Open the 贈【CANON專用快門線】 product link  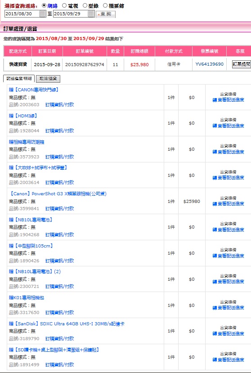(34, 90)
